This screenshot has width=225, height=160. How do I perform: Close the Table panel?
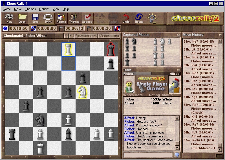click(x=178, y=70)
